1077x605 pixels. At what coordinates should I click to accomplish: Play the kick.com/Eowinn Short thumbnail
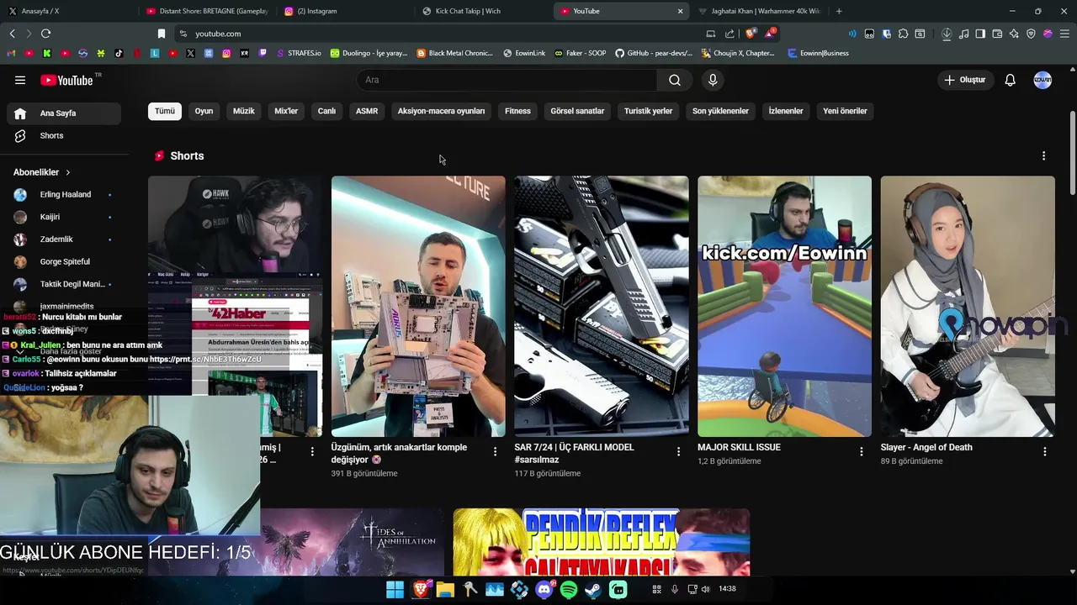pyautogui.click(x=784, y=306)
